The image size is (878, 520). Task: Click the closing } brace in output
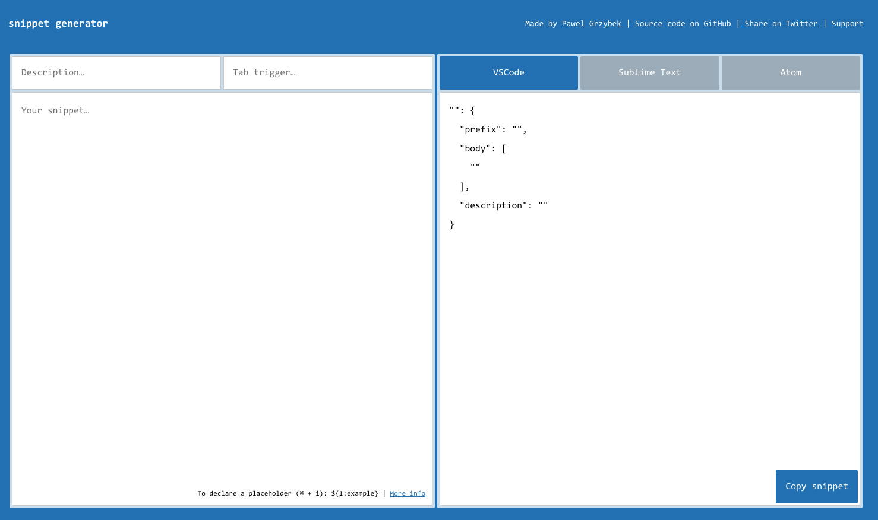tap(451, 224)
